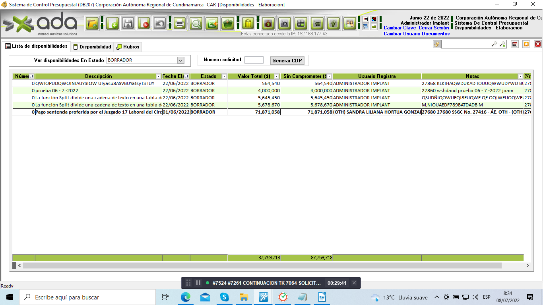543x305 pixels.
Task: Click the printer icon in toolbar
Action: pyautogui.click(x=180, y=23)
